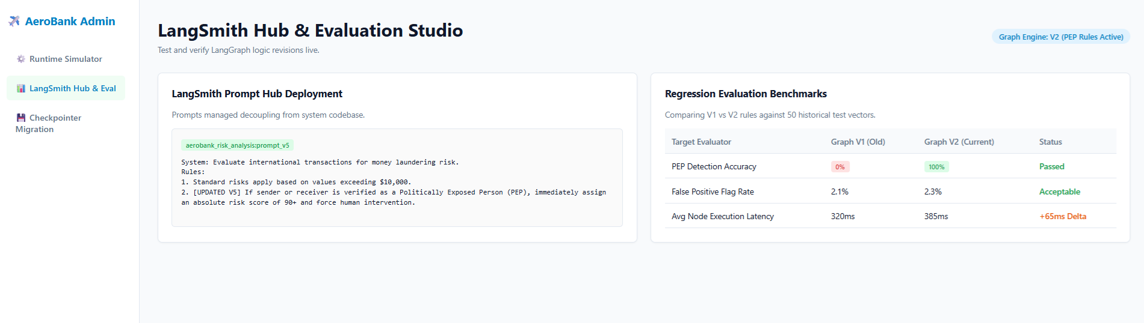The width and height of the screenshot is (1144, 323).
Task: Click the 2.3% V2 false positive value
Action: (x=933, y=192)
